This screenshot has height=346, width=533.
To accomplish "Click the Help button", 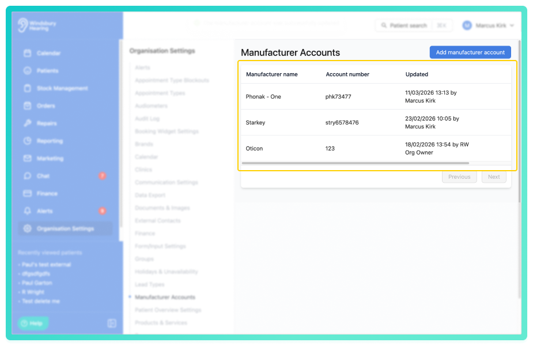I will [33, 323].
